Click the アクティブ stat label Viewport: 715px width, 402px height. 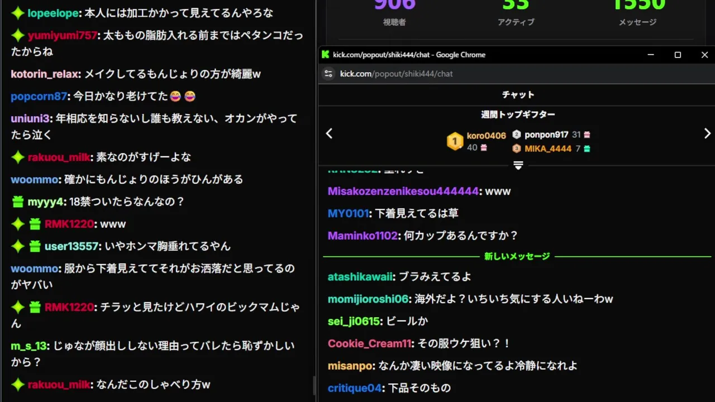(x=516, y=22)
